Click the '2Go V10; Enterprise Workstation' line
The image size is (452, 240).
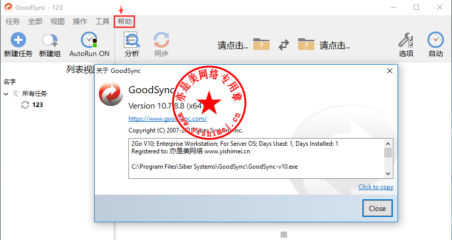click(234, 144)
